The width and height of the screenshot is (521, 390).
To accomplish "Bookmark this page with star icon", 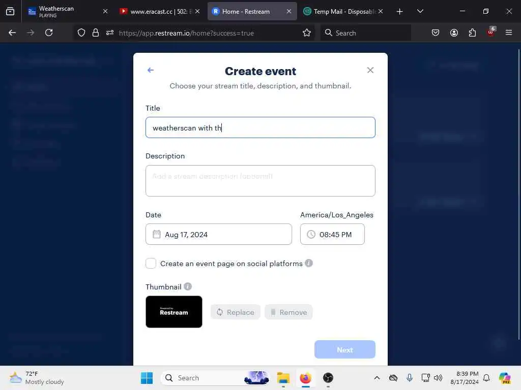I will 307,32.
